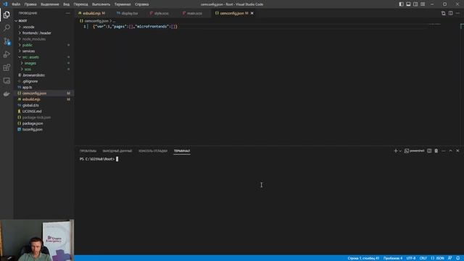
Task: Open the Вид menu
Action: pyautogui.click(x=66, y=4)
